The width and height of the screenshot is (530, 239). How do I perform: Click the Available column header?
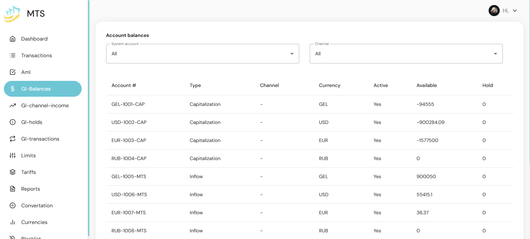point(426,85)
